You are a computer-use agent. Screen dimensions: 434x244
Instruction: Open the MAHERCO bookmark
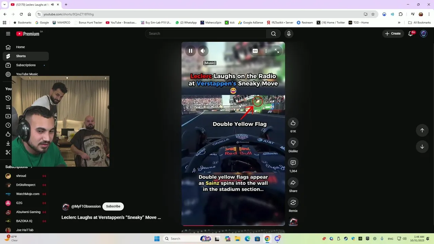[61, 23]
